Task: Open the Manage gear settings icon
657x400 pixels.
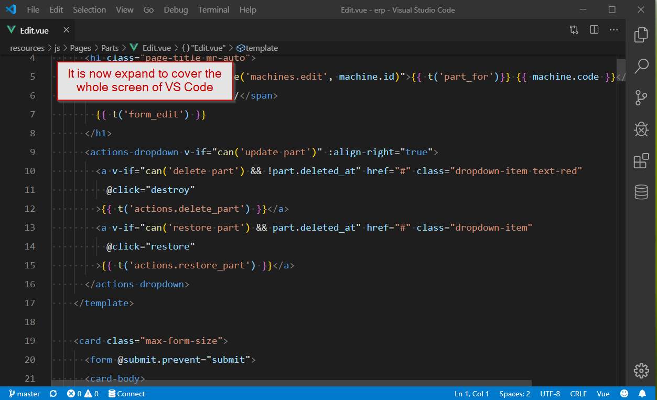Action: pos(641,370)
